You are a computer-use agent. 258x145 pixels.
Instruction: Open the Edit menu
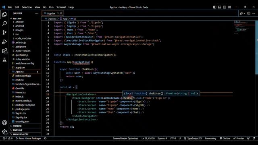(x=17, y=7)
